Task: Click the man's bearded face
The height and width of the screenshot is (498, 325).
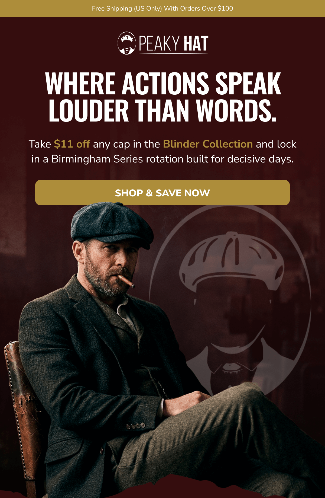Action: 110,267
